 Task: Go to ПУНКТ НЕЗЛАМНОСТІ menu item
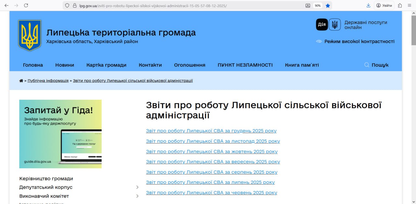click(245, 65)
